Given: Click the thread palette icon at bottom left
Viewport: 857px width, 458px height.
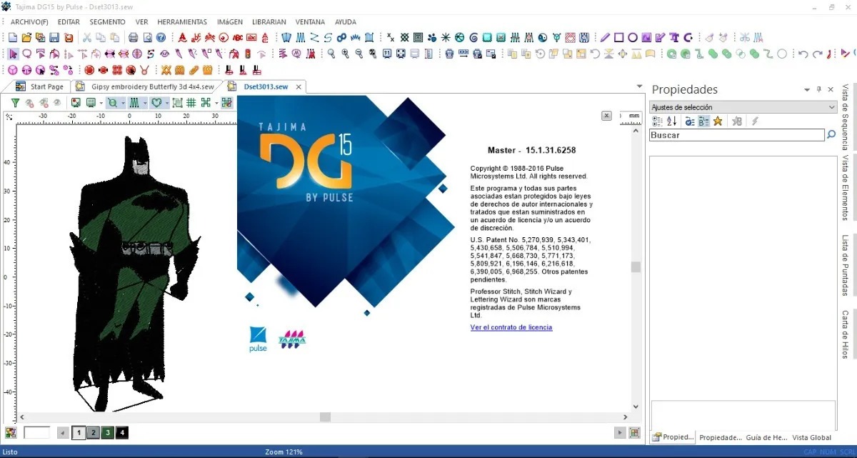Looking at the screenshot, I should pos(10,432).
